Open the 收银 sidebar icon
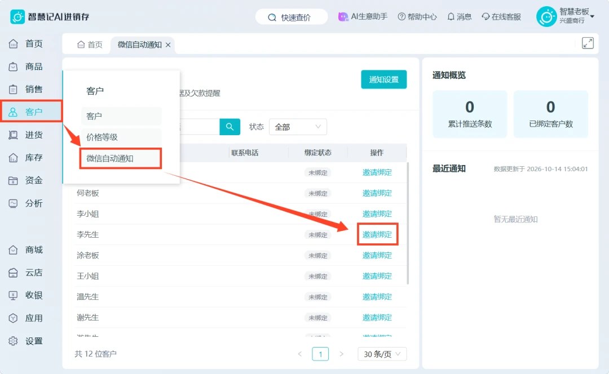This screenshot has width=609, height=374. [x=13, y=296]
